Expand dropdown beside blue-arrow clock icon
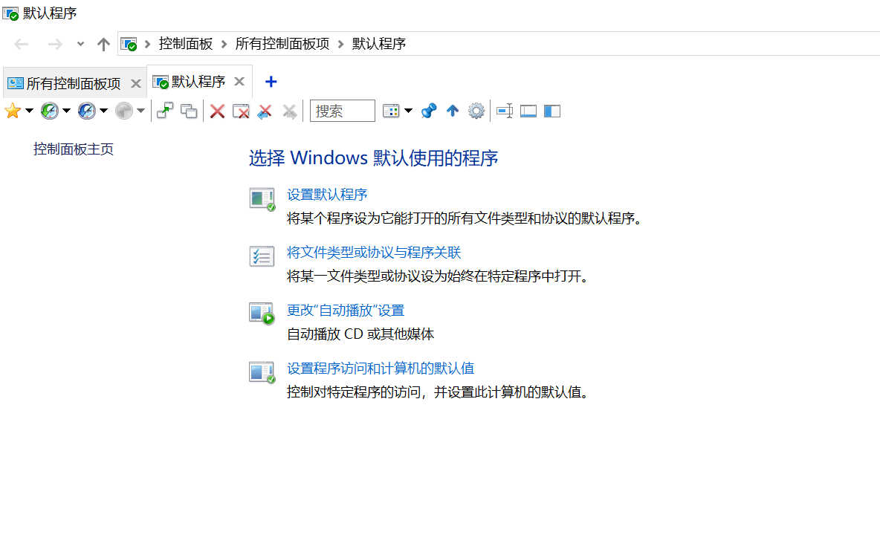Image resolution: width=880 pixels, height=555 pixels. (x=103, y=111)
